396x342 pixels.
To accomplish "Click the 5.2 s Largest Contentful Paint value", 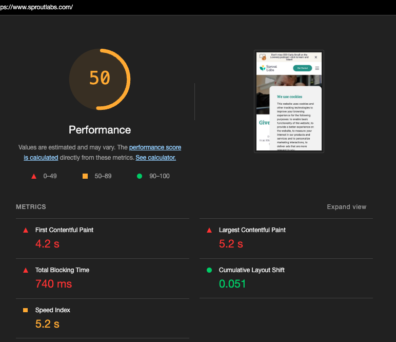I will [x=231, y=244].
